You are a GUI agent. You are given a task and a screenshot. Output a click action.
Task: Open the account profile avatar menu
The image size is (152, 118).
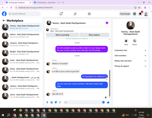click(x=146, y=14)
